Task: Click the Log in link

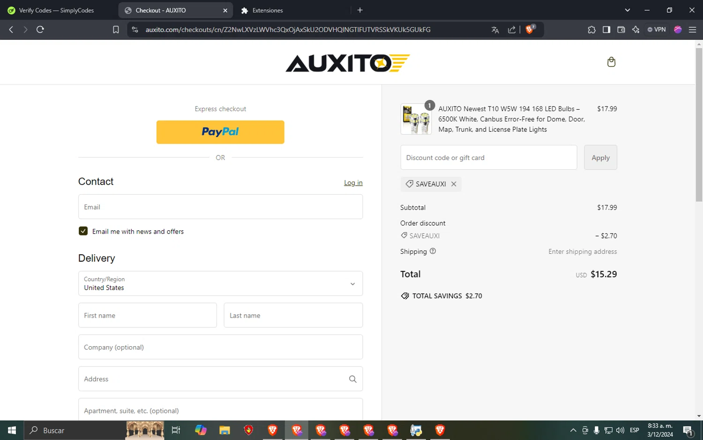Action: (353, 182)
